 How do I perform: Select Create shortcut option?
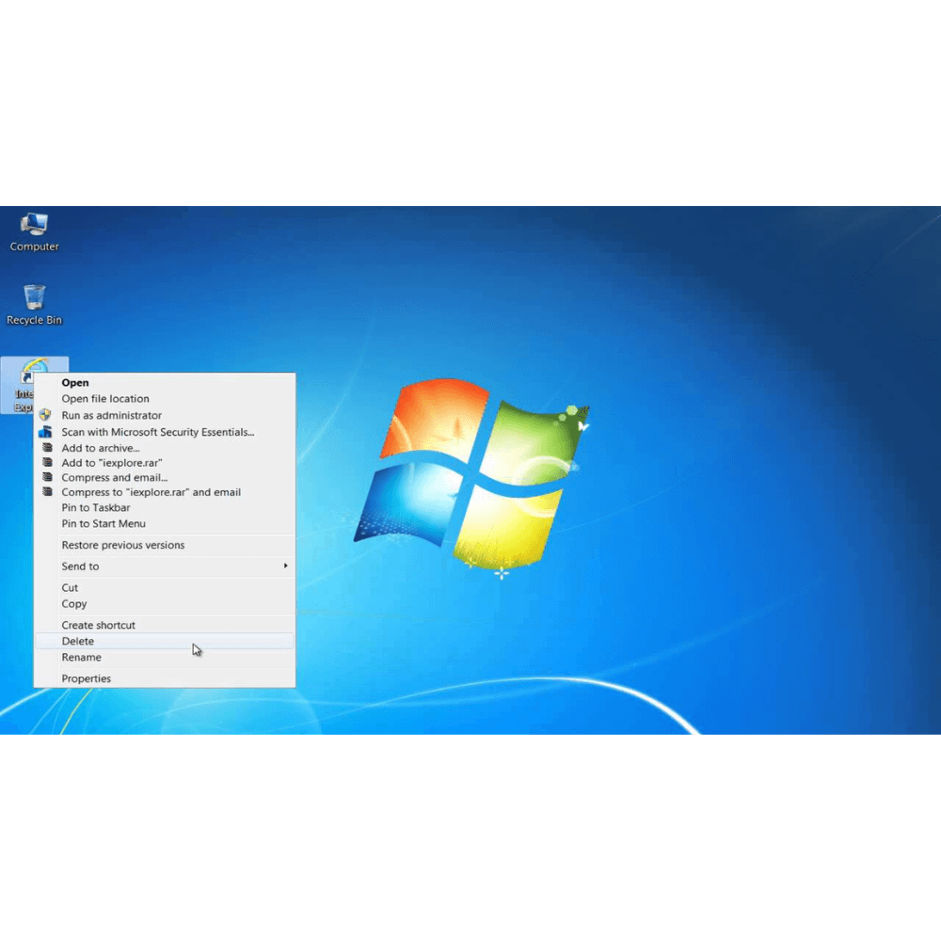coord(99,626)
